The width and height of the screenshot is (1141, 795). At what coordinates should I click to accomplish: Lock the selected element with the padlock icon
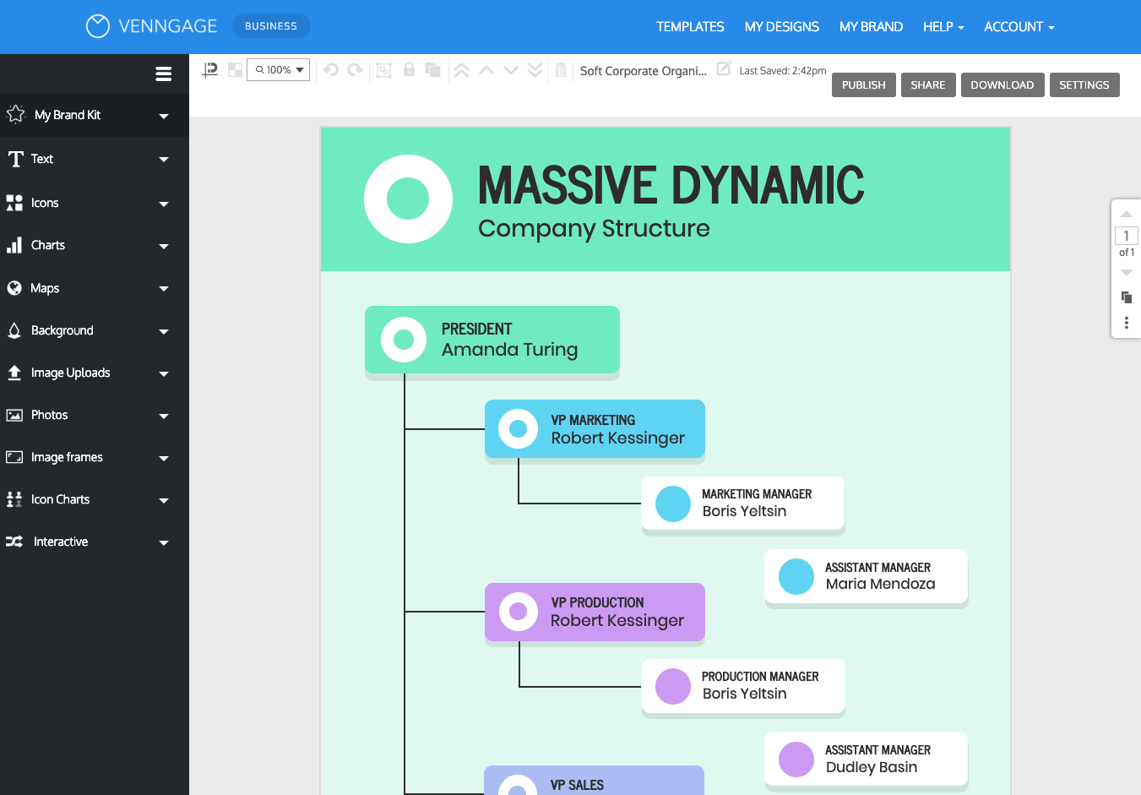tap(409, 69)
